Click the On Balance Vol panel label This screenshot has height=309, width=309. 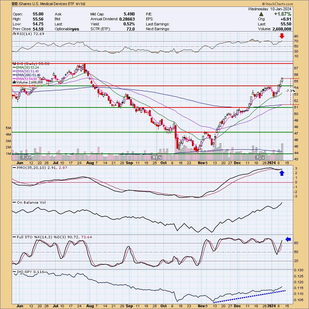click(31, 203)
